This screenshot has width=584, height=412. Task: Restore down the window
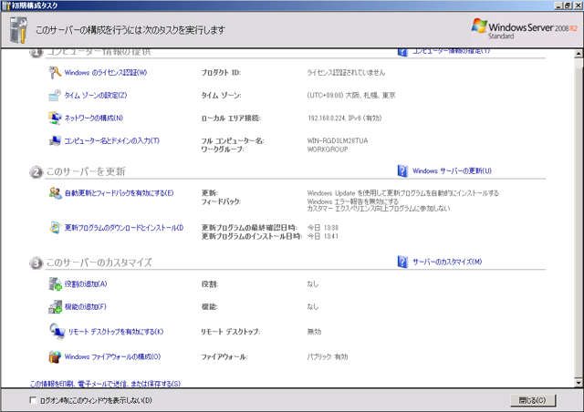coord(567,5)
